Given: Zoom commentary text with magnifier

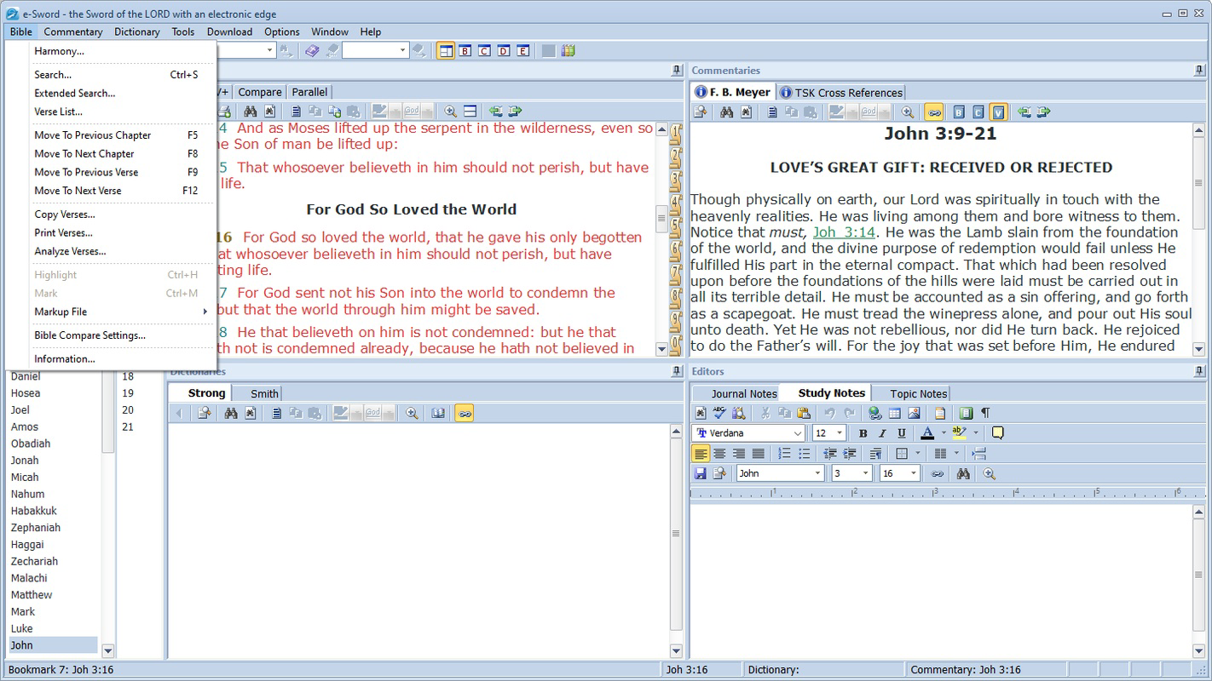Looking at the screenshot, I should pyautogui.click(x=908, y=112).
